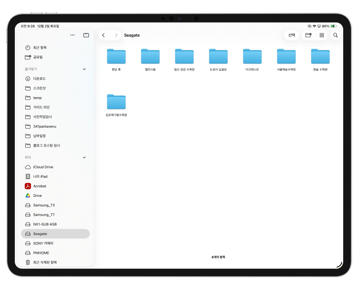Select 나의 iPad location
358x291 pixels.
[55, 176]
